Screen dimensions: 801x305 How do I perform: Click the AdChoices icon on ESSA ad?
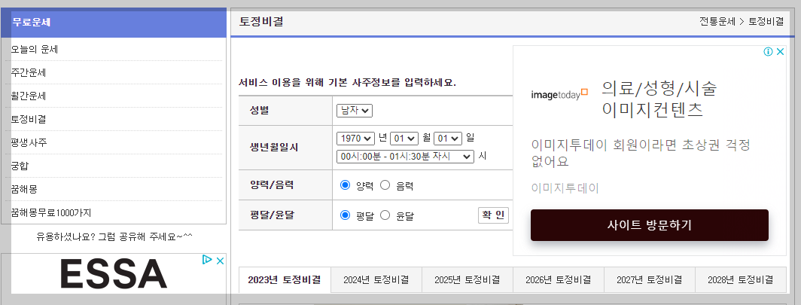point(207,260)
